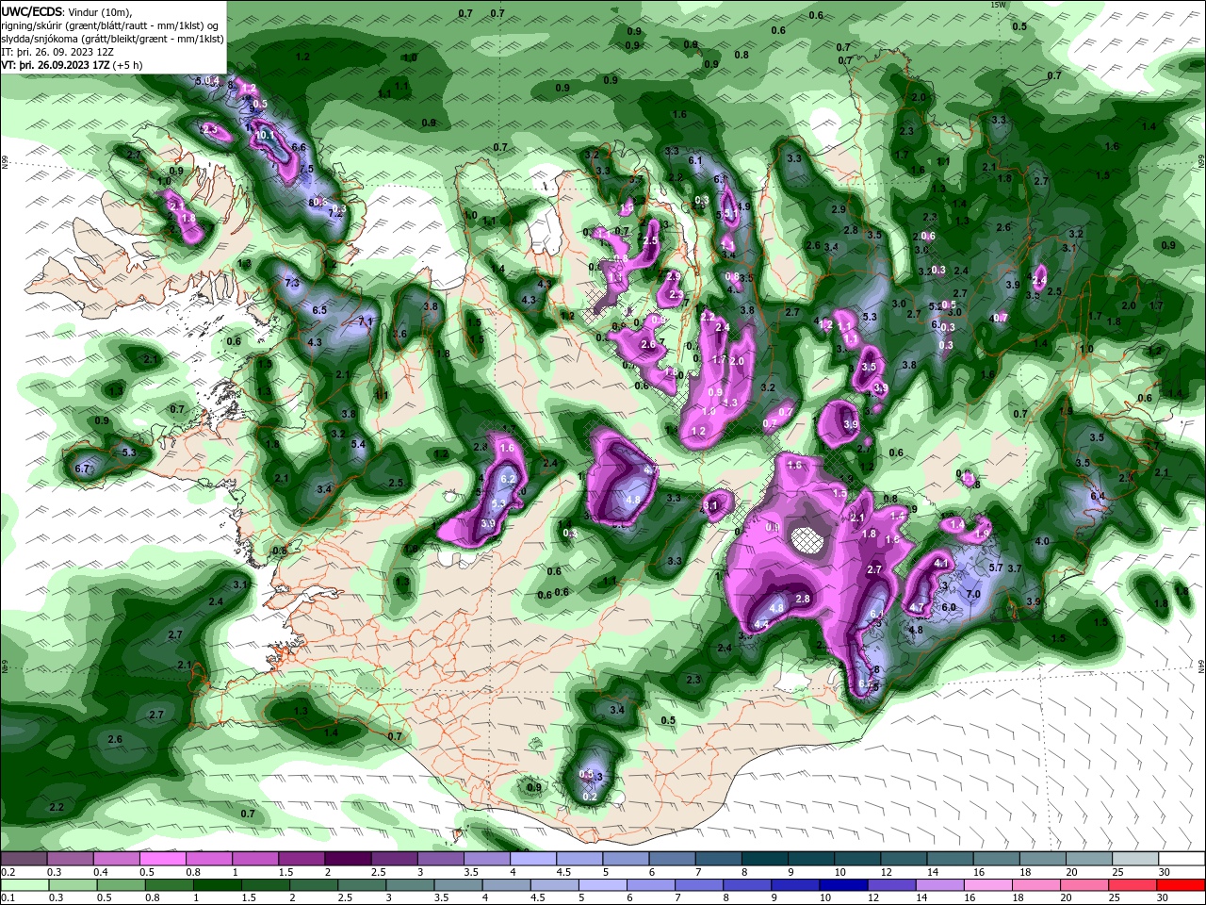Click the 7.1 precipitation value on the map
The height and width of the screenshot is (905, 1206).
click(367, 321)
